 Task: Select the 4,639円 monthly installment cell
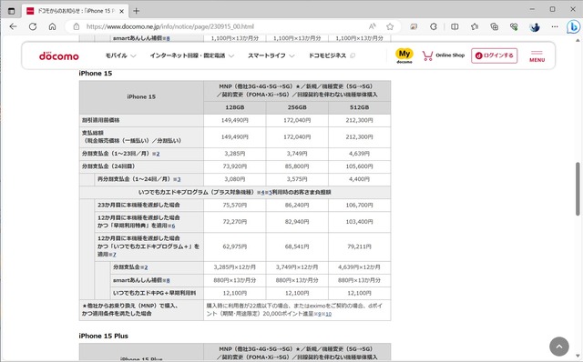coord(360,154)
